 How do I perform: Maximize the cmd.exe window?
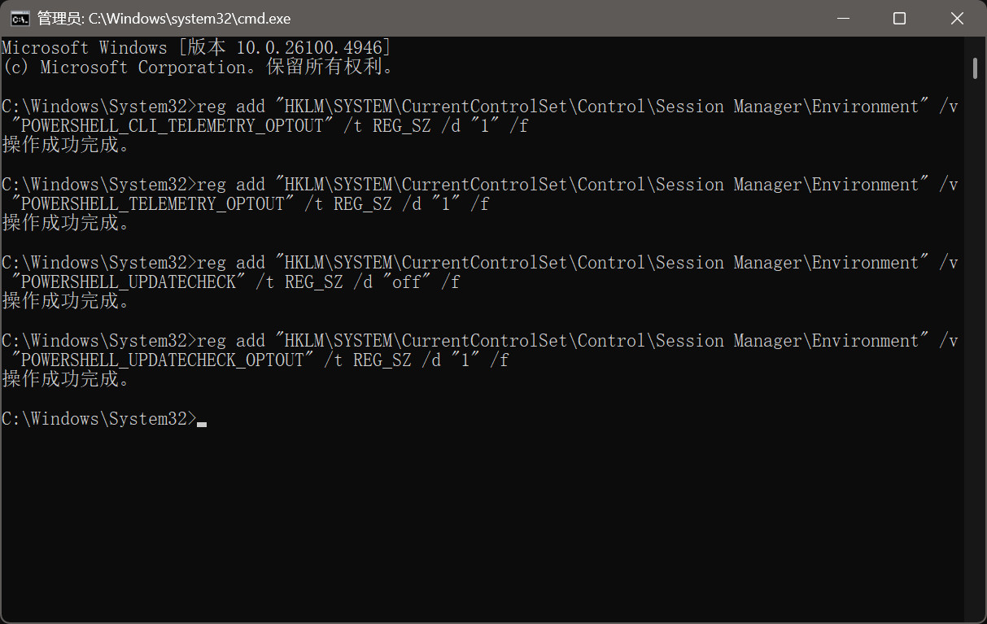(899, 18)
